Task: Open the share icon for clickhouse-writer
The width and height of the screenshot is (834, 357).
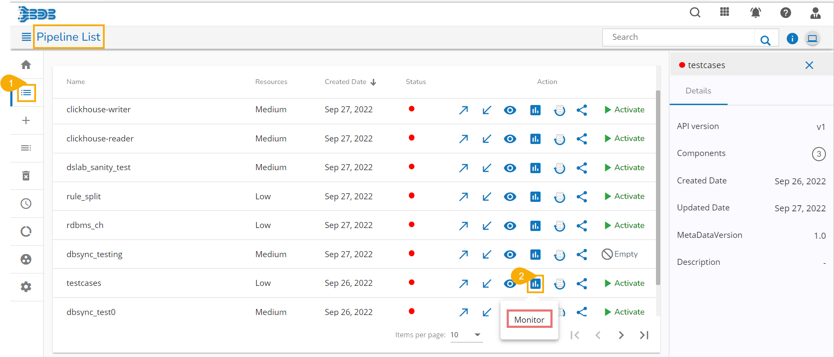Action: pos(582,110)
